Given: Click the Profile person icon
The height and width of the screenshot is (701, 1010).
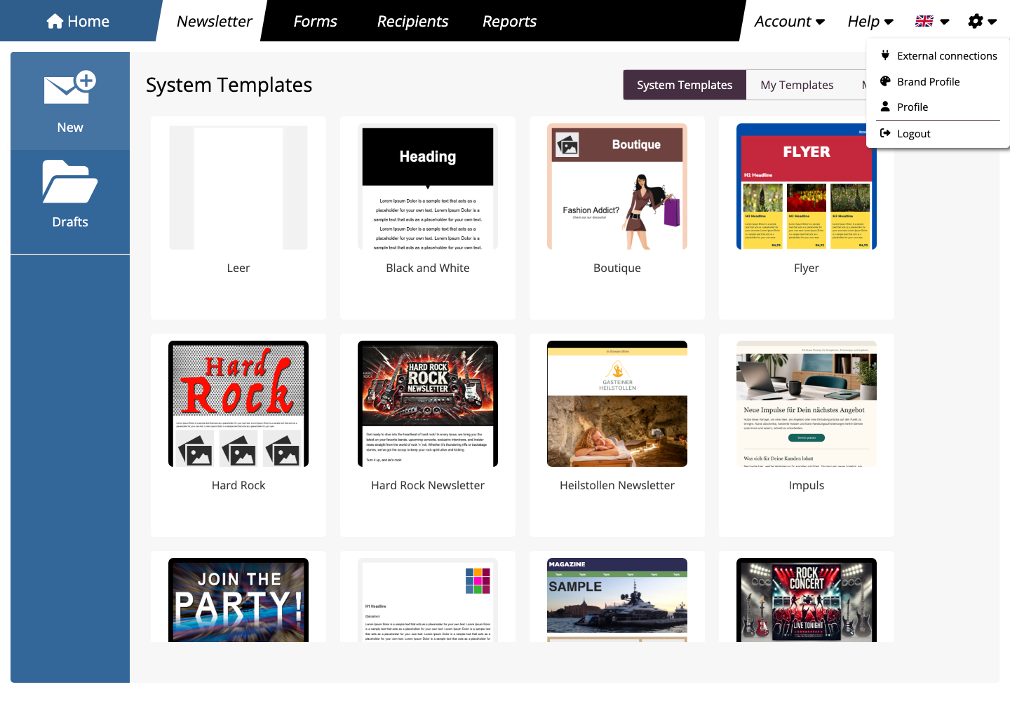Looking at the screenshot, I should 885,107.
